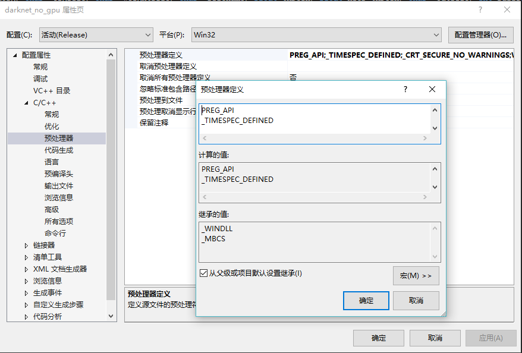The width and height of the screenshot is (522, 353).
Task: Click the property page's bottom 取消 button
Action: (x=435, y=338)
